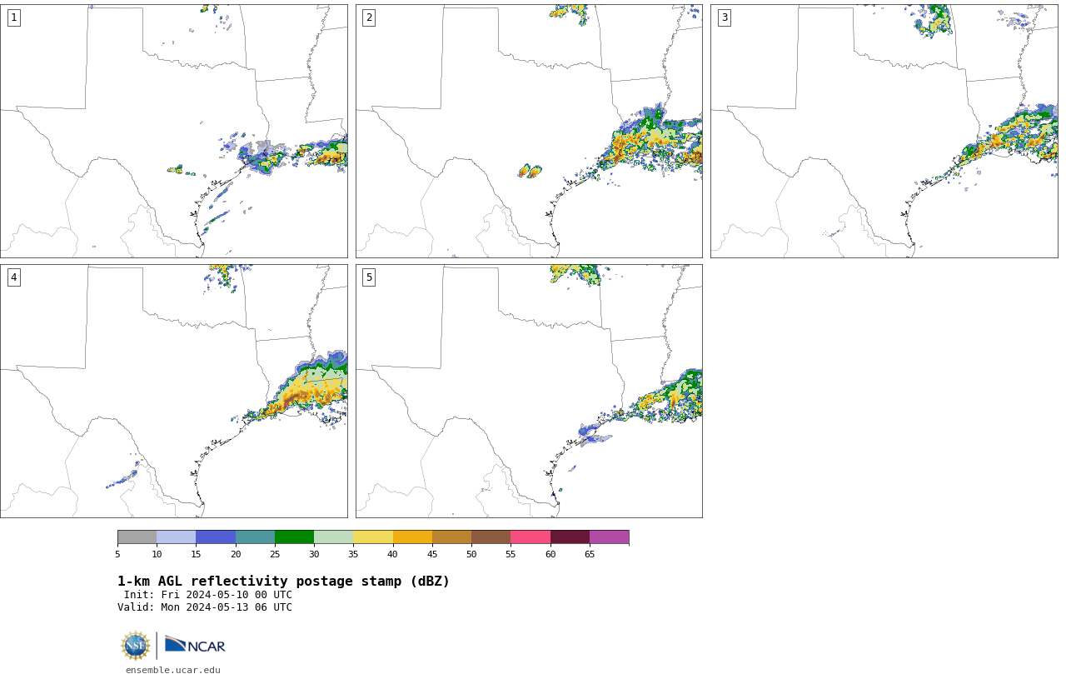Click the colorbar tick label 50
The height and width of the screenshot is (679, 1066).
pos(471,555)
